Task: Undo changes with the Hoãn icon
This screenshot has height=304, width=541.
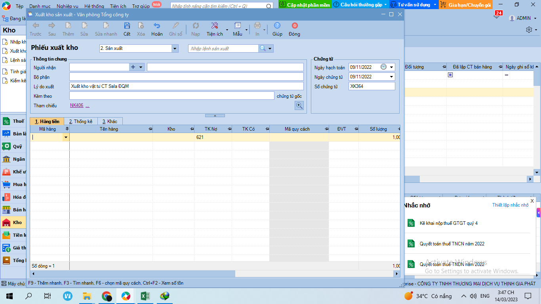Action: [x=157, y=26]
